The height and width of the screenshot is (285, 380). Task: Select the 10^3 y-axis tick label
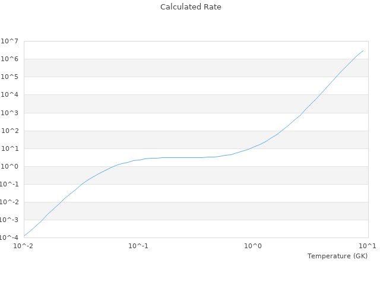pos(9,113)
